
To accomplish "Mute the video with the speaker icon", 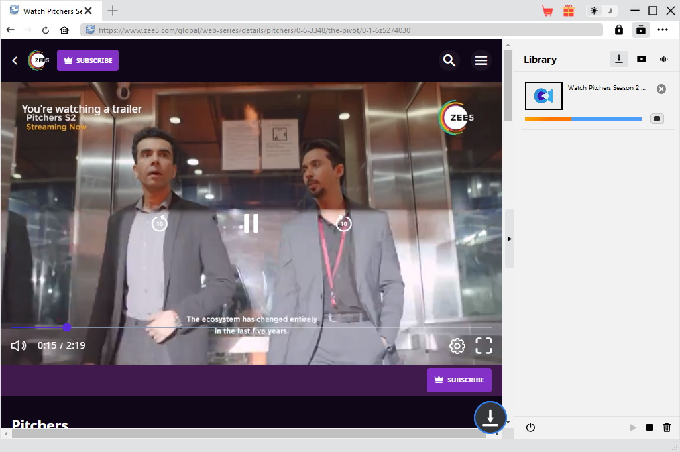I will [18, 345].
